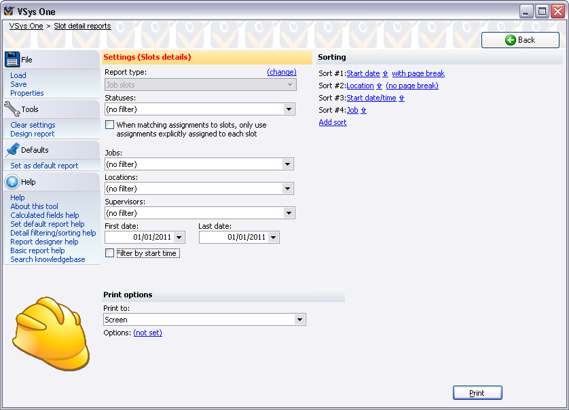Click the Start date/time sort link

[371, 98]
